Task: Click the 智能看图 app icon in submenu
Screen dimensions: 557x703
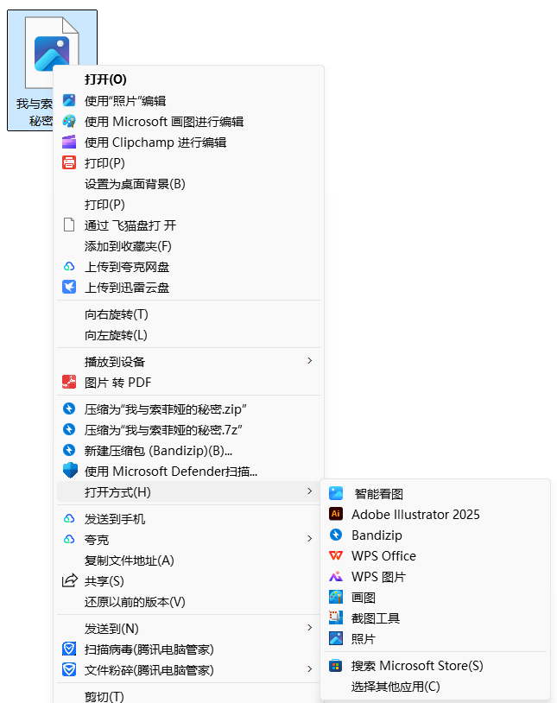Action: coord(336,493)
